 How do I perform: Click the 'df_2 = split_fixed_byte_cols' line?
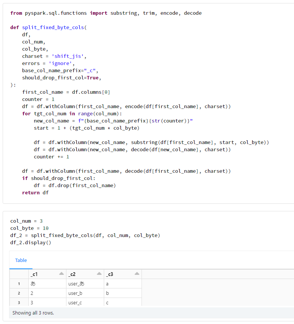coord(85,236)
